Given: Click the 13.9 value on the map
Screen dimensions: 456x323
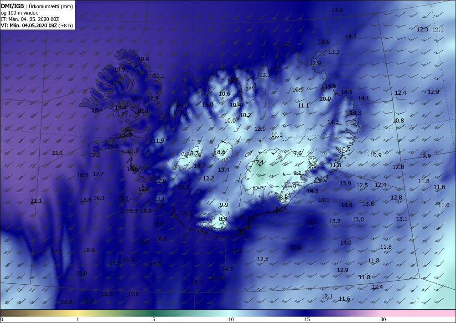Looking at the screenshot, I should pyautogui.click(x=345, y=183).
